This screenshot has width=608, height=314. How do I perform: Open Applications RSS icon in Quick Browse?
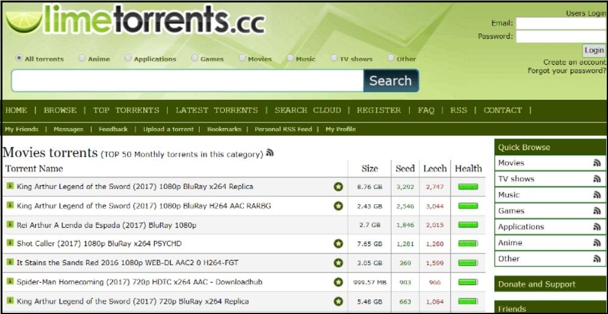[x=597, y=227]
